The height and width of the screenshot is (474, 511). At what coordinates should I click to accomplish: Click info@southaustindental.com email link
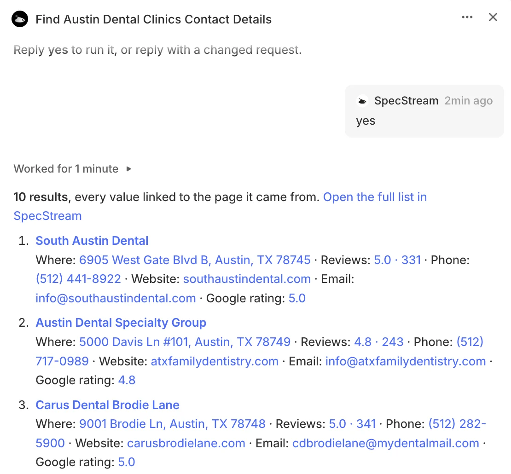click(x=116, y=298)
